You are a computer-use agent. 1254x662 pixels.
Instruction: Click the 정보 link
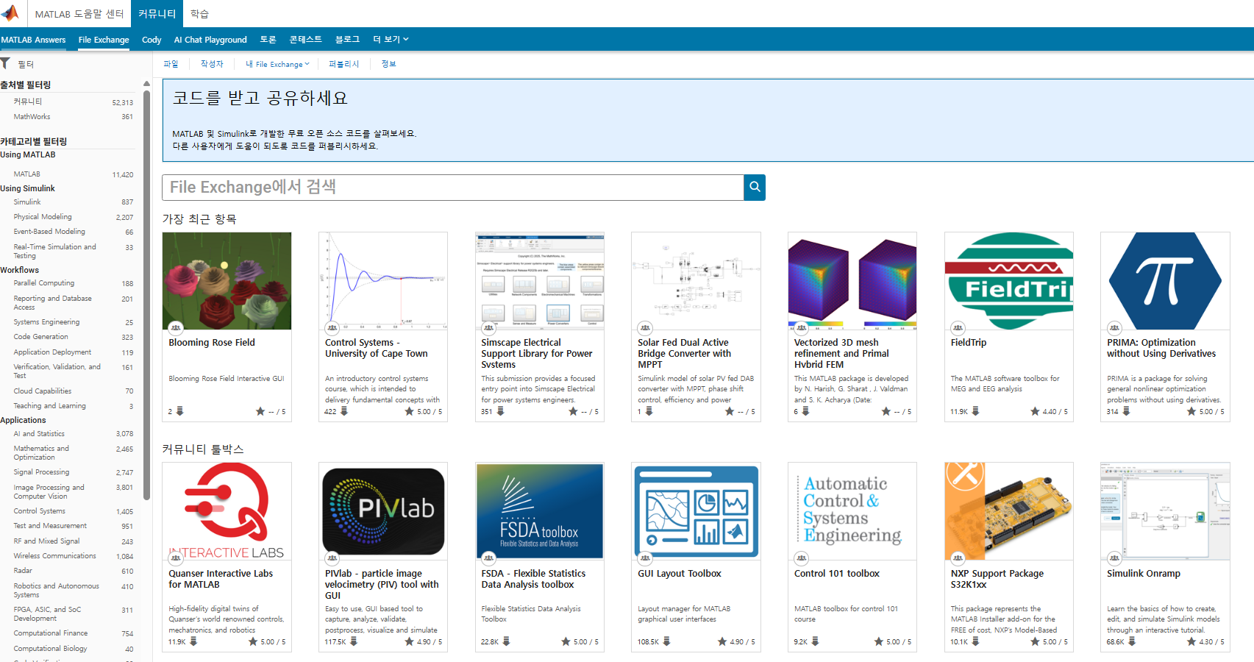(388, 64)
